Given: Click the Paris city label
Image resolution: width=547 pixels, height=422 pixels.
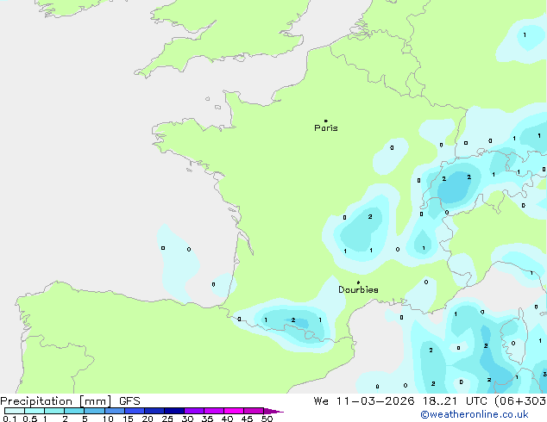Looking at the screenshot, I should (x=326, y=128).
